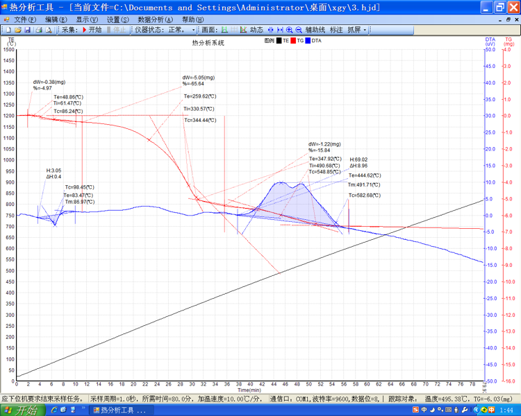
Task: Click the Te=259.62(℃) annotation
Action: tap(200, 96)
